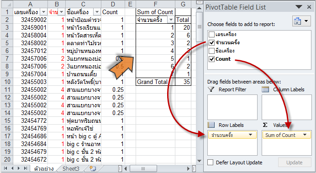Image resolution: width=316 pixels, height=173 pixels.
Task: Click the Sum of Count pivot header cell
Action: (155, 12)
